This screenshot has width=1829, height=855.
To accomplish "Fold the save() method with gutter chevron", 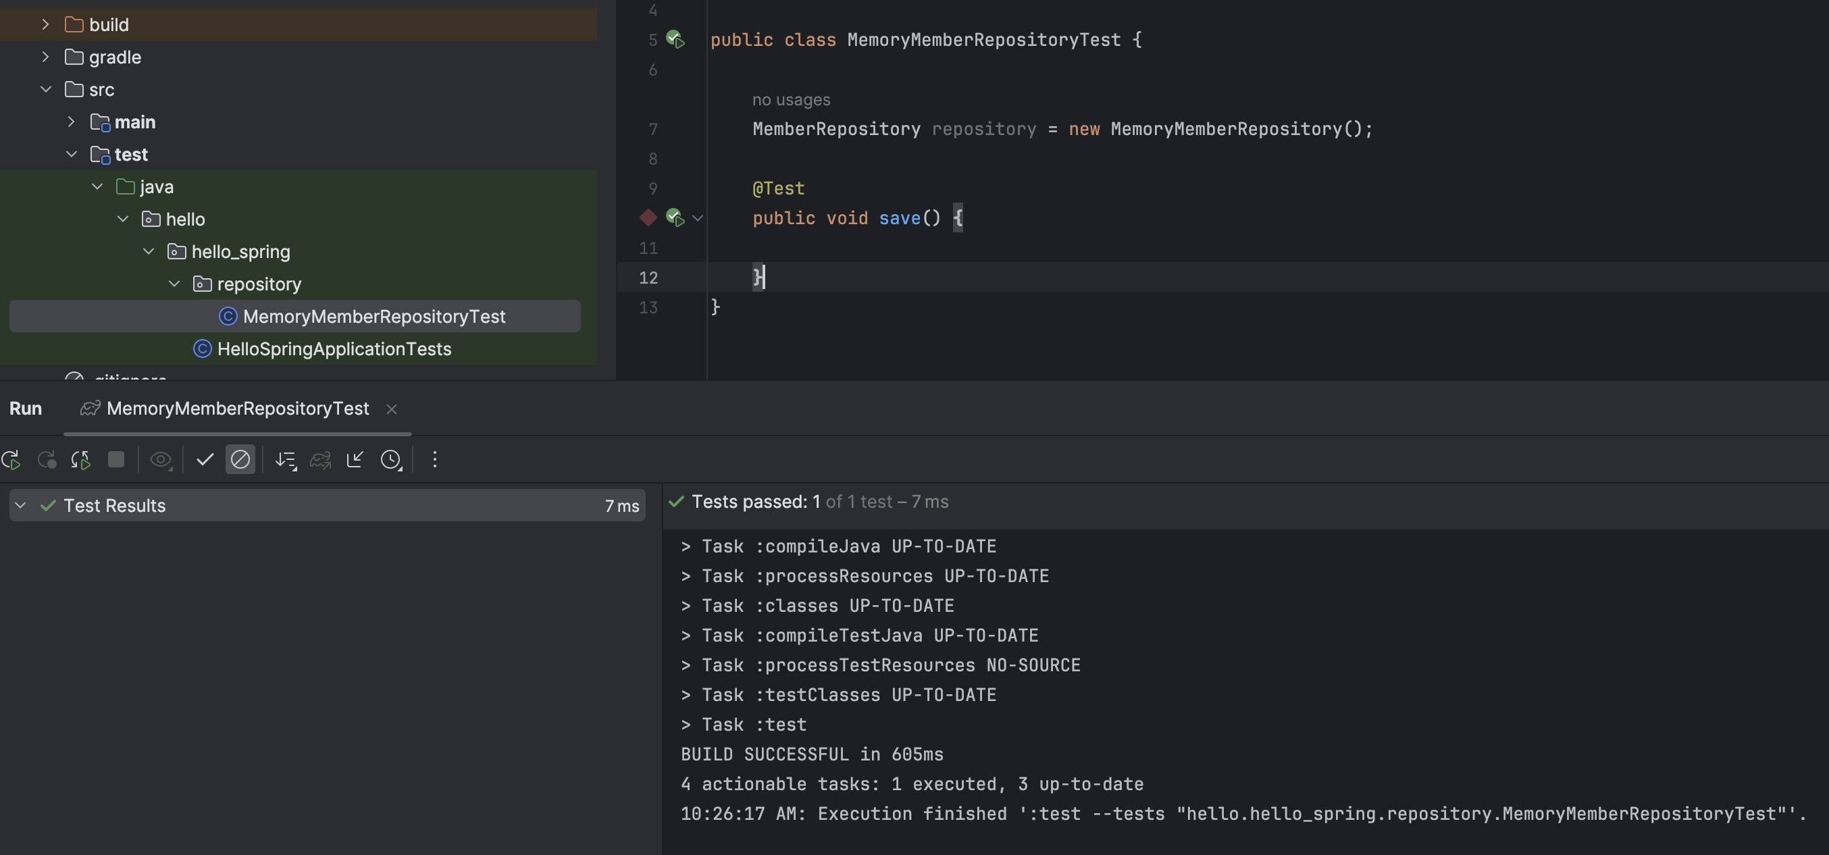I will [x=697, y=219].
